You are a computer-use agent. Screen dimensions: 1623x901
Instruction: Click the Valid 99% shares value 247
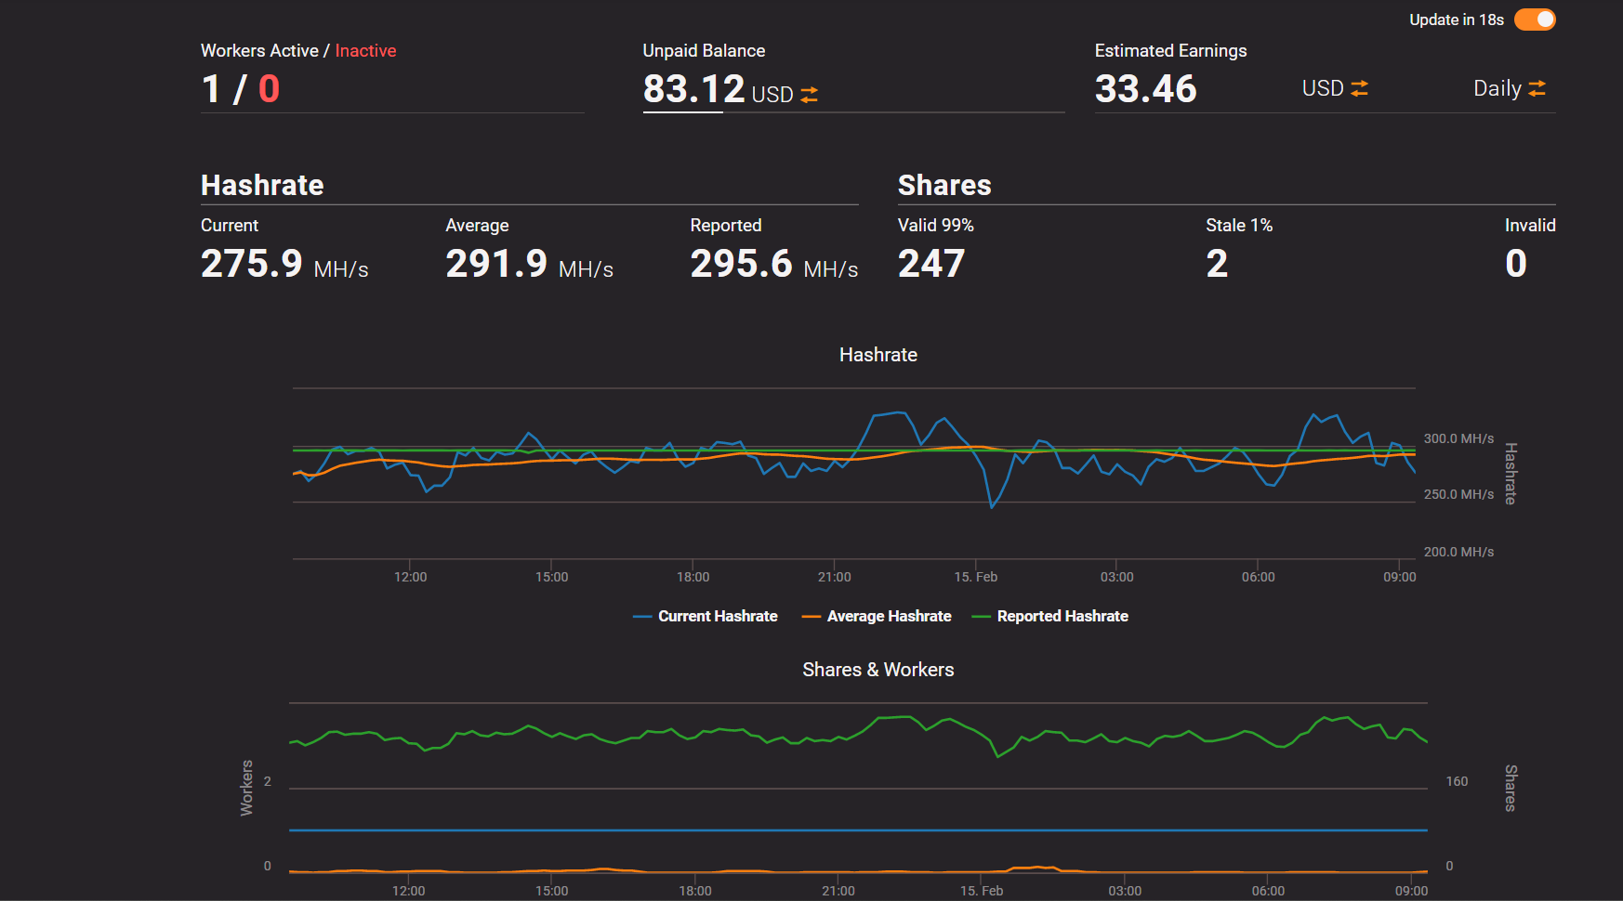(x=930, y=263)
